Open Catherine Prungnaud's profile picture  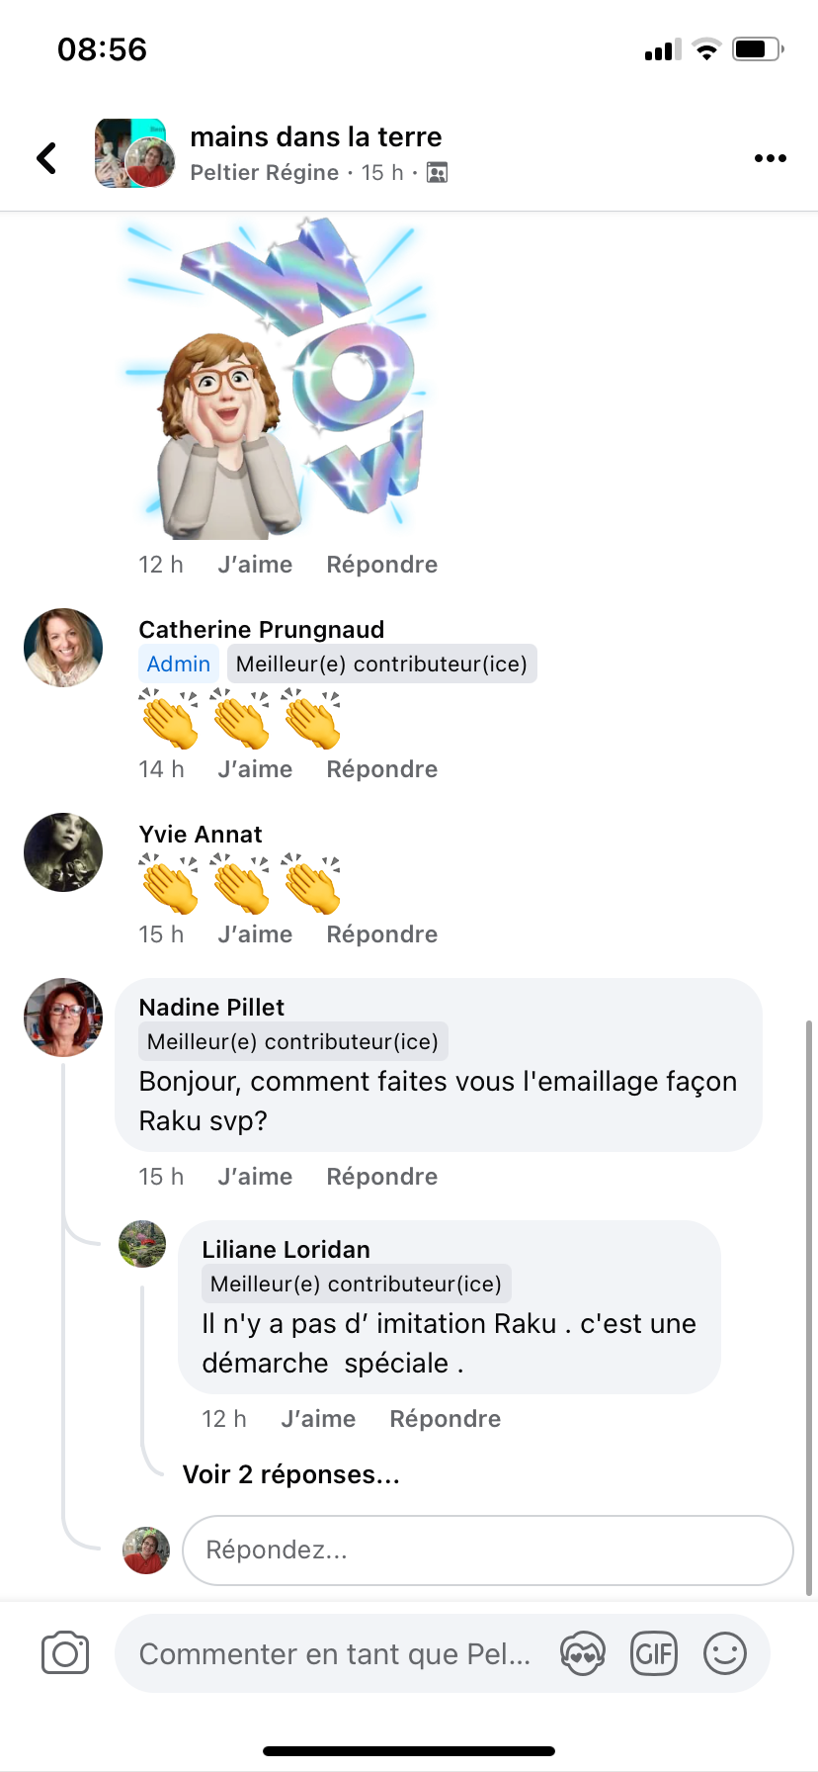[x=63, y=648]
